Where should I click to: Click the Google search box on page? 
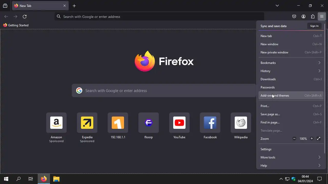click(x=164, y=90)
